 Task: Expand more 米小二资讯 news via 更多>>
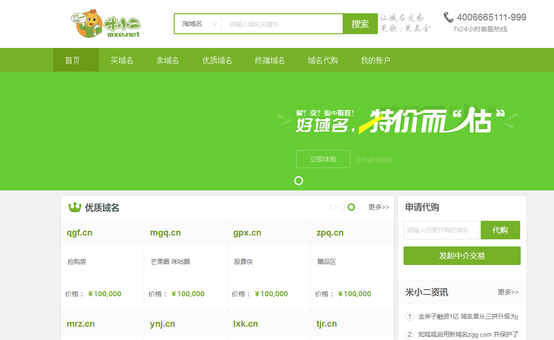click(x=508, y=292)
